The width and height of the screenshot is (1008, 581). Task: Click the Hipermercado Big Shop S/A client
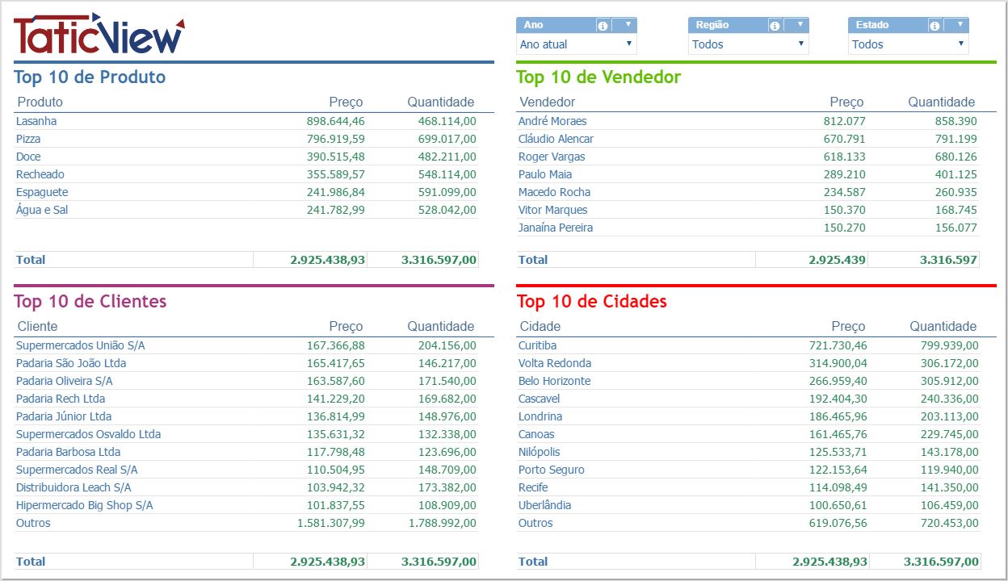84,505
